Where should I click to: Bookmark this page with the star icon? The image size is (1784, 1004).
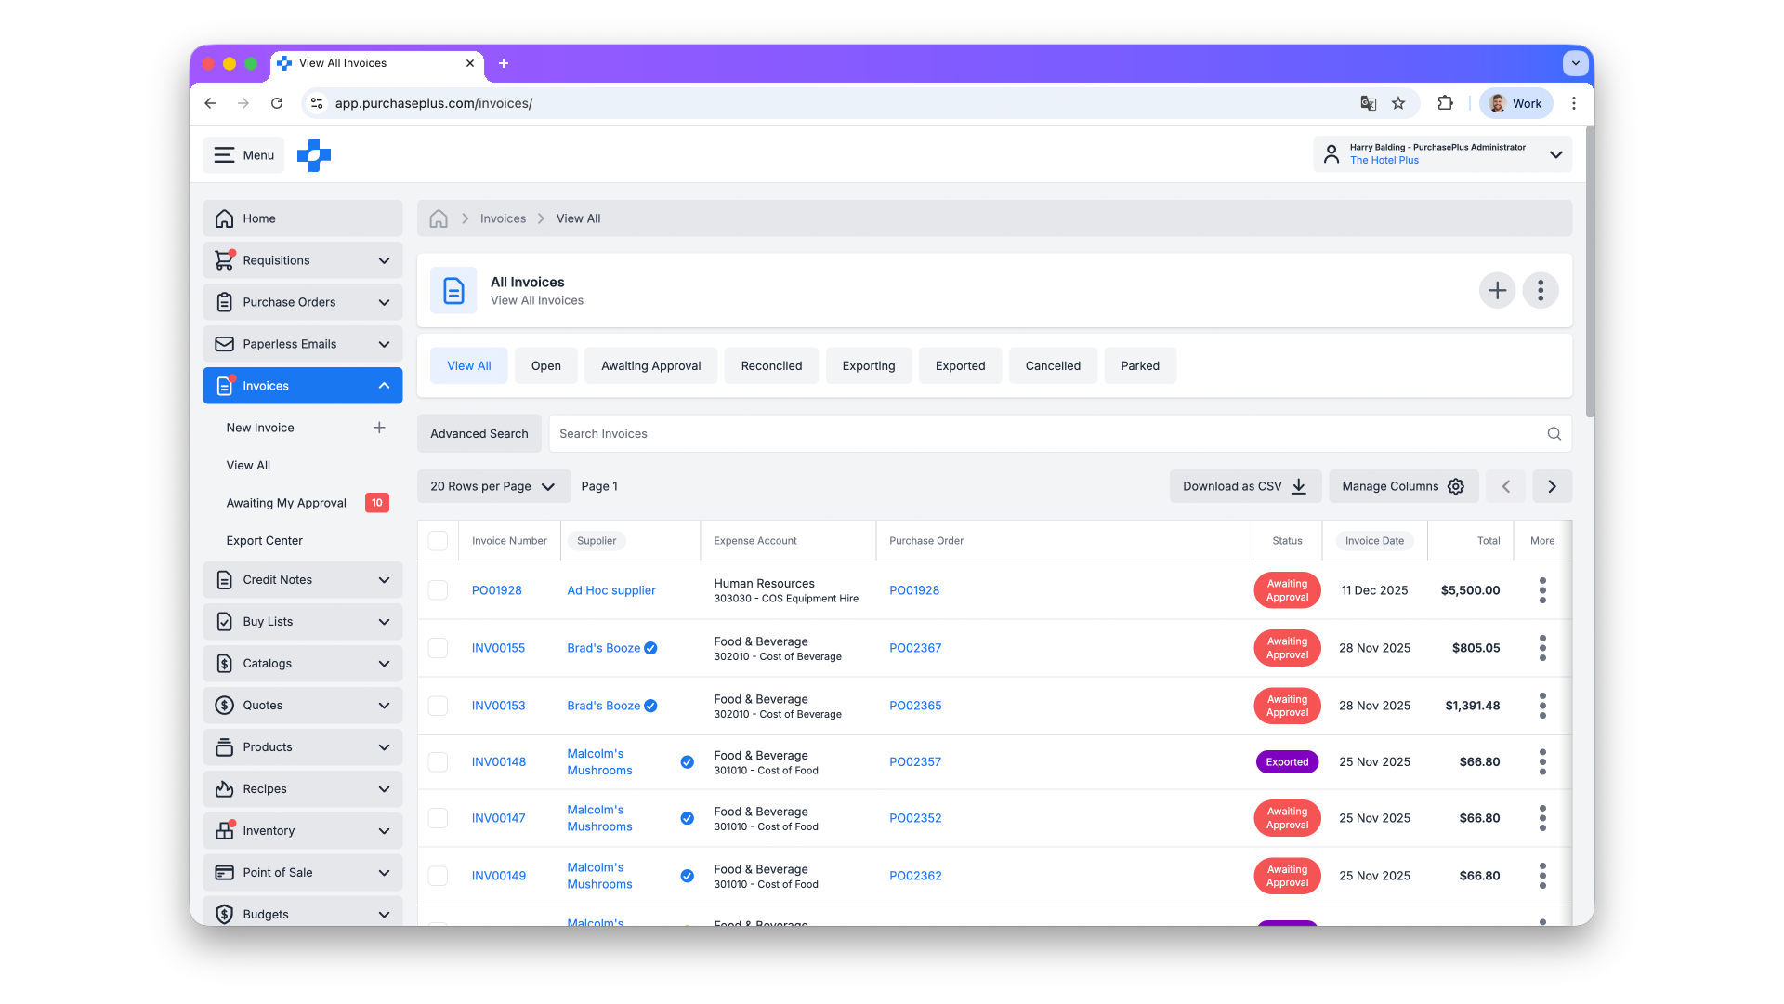click(x=1398, y=103)
